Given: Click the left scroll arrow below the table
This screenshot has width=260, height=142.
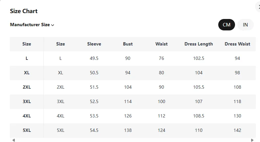Looking at the screenshot, I should pos(13,140).
